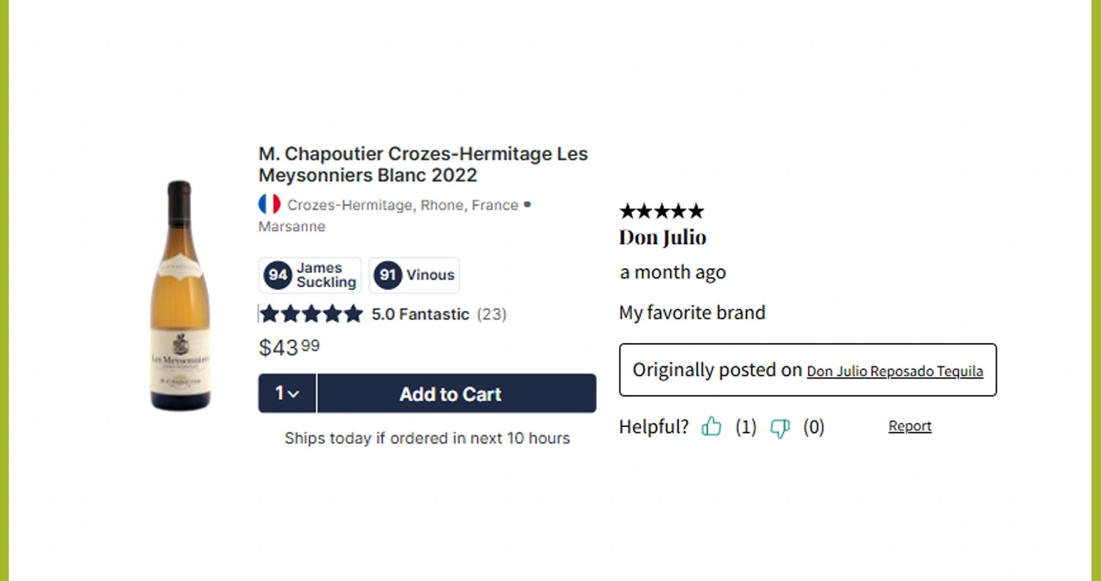Viewport: 1101px width, 581px height.
Task: Open the M. Chapoutier Crozes-Hermitage product title
Action: pyautogui.click(x=423, y=165)
